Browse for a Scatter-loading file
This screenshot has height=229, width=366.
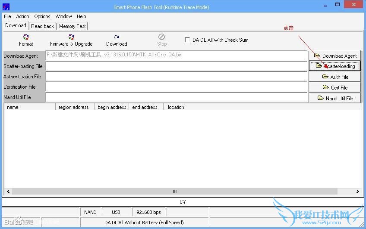tap(335, 66)
